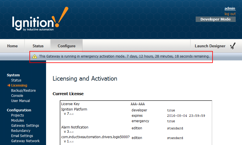Click the Licensing and Activation heading
This screenshot has height=145, width=242.
85,79
